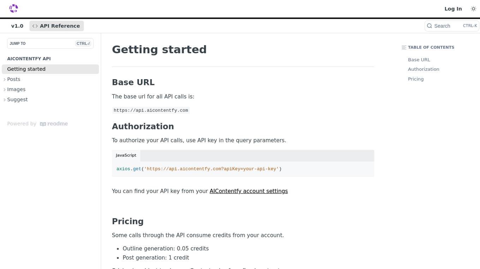Open the Images sidebar item
The width and height of the screenshot is (480, 269).
(16, 89)
